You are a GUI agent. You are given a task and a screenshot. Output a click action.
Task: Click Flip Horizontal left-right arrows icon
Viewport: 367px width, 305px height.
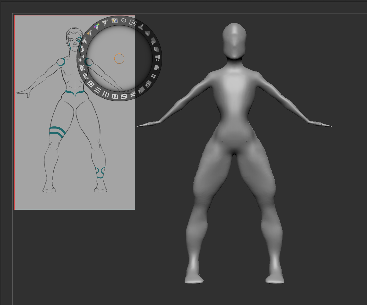point(124,96)
